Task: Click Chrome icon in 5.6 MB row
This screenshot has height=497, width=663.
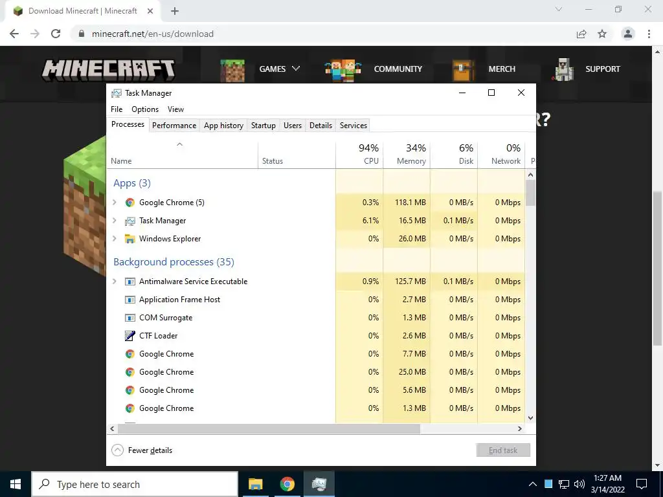Action: pyautogui.click(x=129, y=390)
